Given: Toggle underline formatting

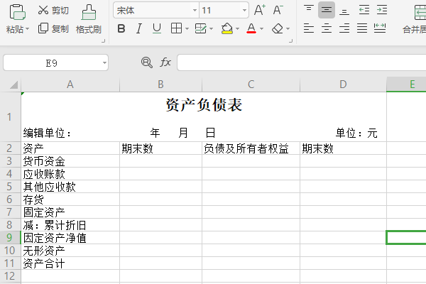Looking at the screenshot, I should [156, 29].
